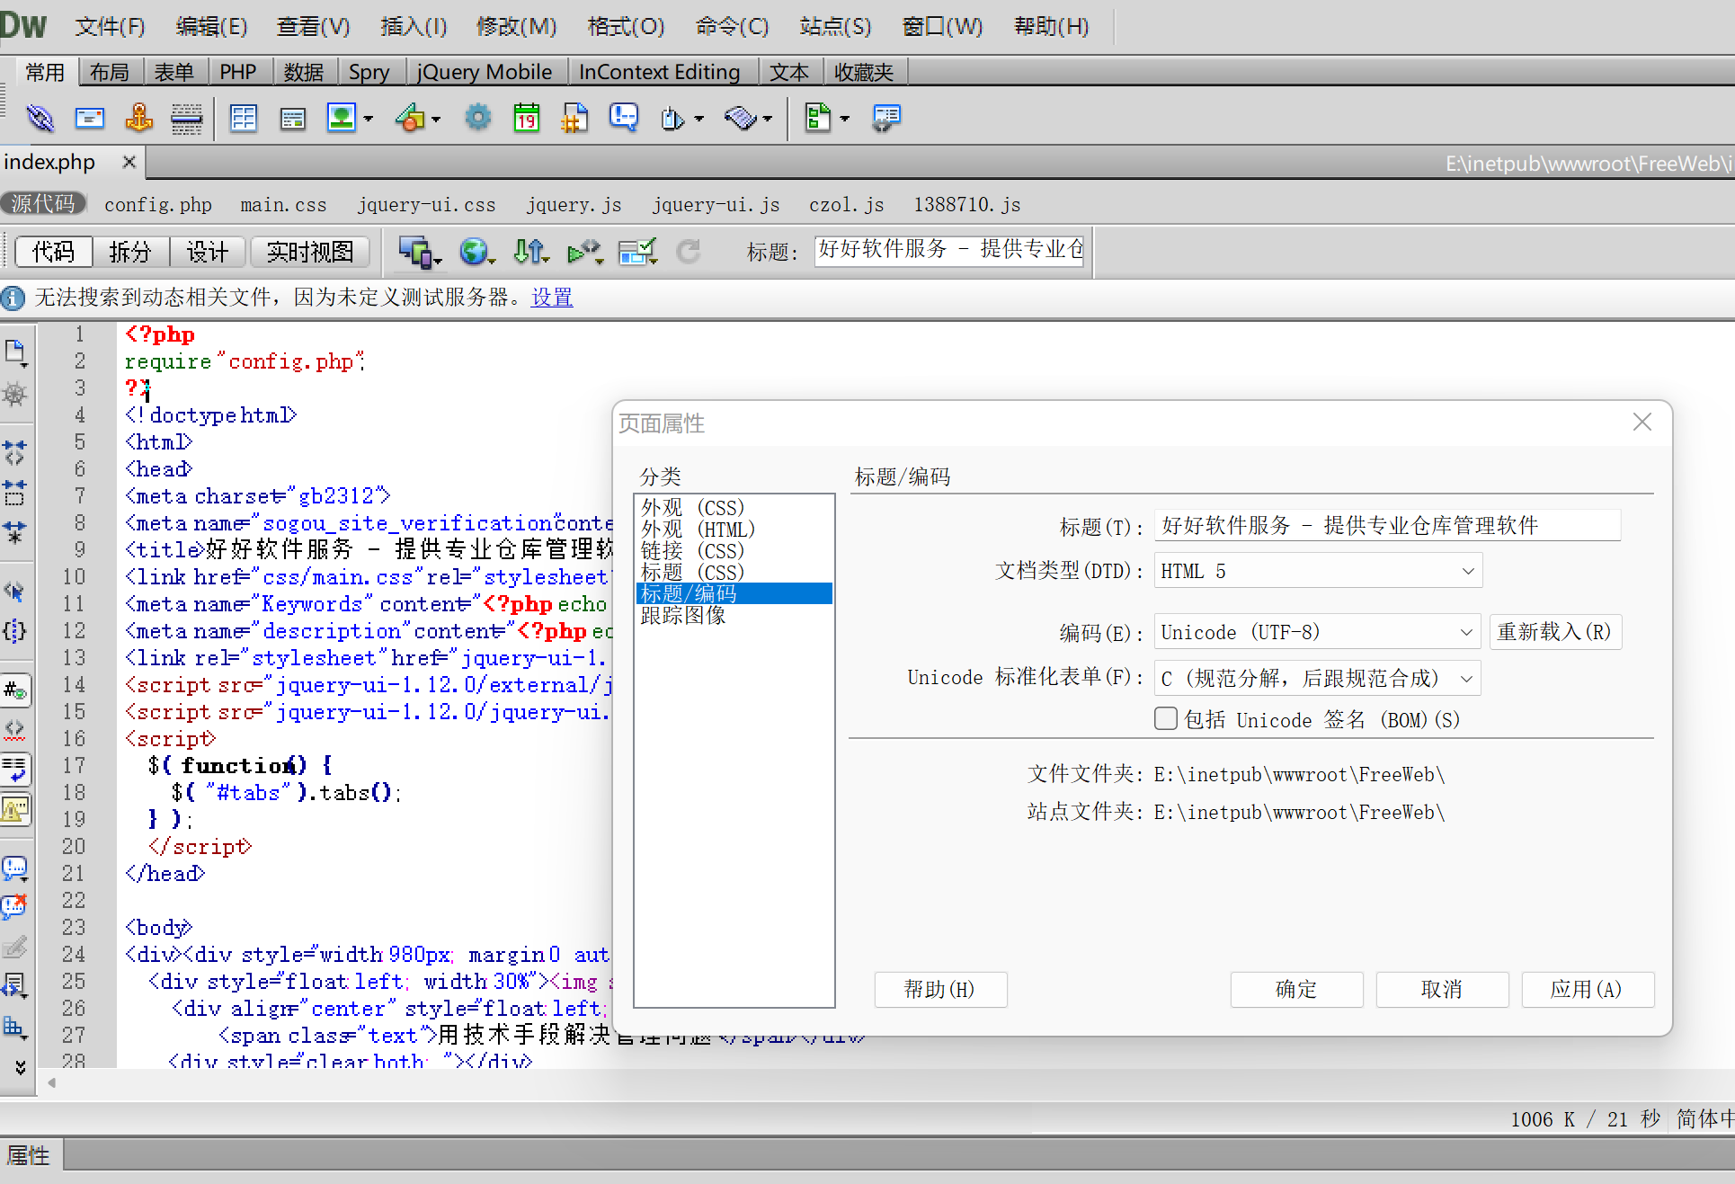Toggle syntax error alerts info bar
The width and height of the screenshot is (1735, 1184).
[x=15, y=810]
